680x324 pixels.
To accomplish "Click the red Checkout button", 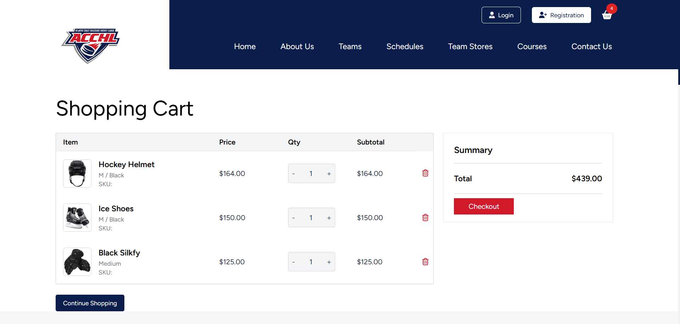I will coord(484,206).
